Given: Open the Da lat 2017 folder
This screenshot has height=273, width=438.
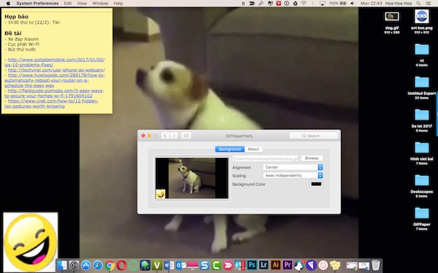Looking at the screenshot, I should click(422, 115).
